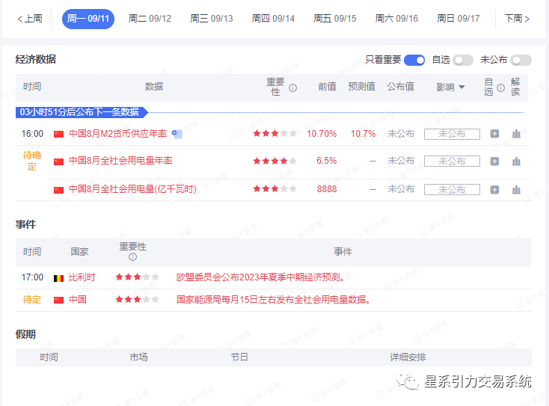
Task: Open 欧盟委员会公布2023年夏季中期经济预测 event
Action: click(x=260, y=277)
